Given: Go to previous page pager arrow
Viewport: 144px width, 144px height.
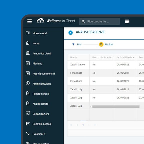Looking at the screenshot, I should pyautogui.click(x=77, y=125).
